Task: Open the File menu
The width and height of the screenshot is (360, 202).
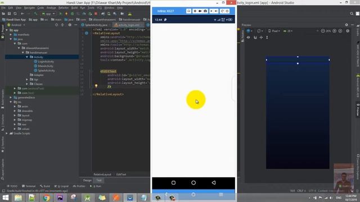Action: click(3, 8)
